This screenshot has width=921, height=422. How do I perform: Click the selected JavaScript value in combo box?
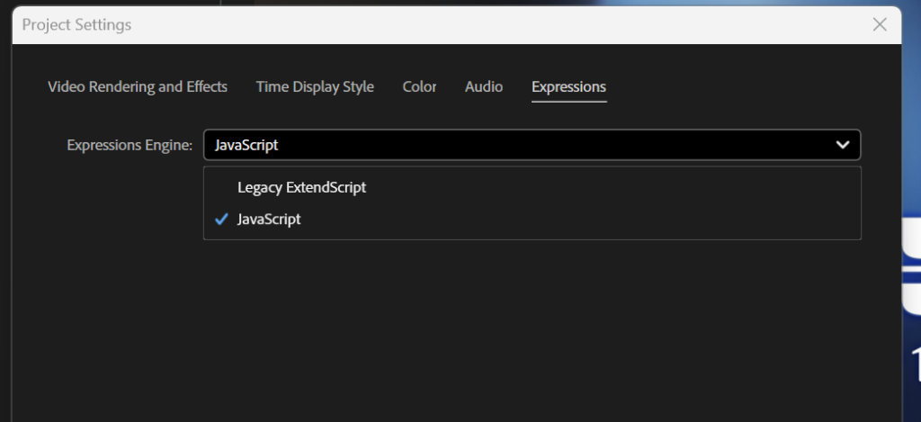click(247, 145)
